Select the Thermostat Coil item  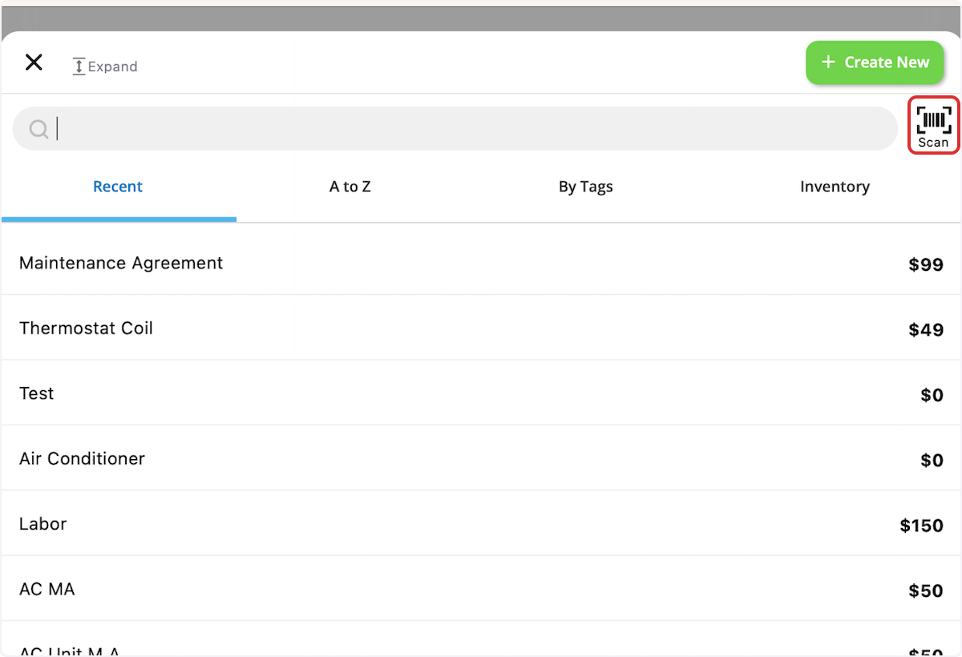tap(481, 328)
